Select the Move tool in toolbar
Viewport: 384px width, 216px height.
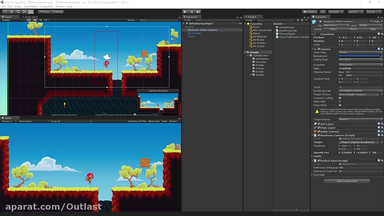12,12
